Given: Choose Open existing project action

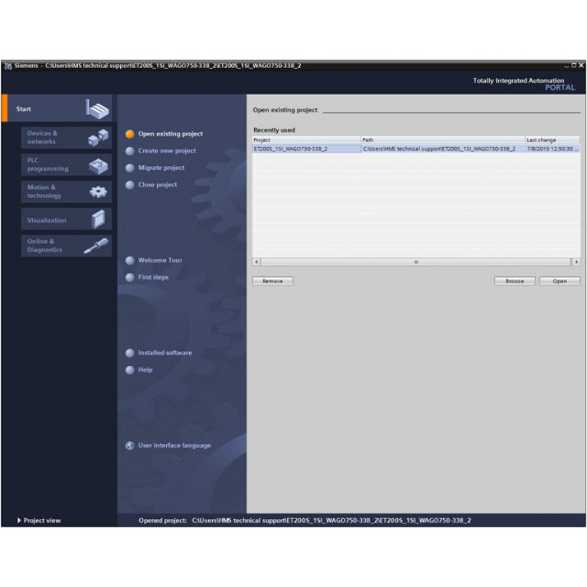Looking at the screenshot, I should [x=171, y=134].
